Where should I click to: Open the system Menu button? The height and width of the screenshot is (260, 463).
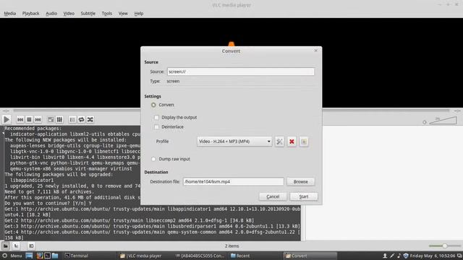tap(12, 256)
